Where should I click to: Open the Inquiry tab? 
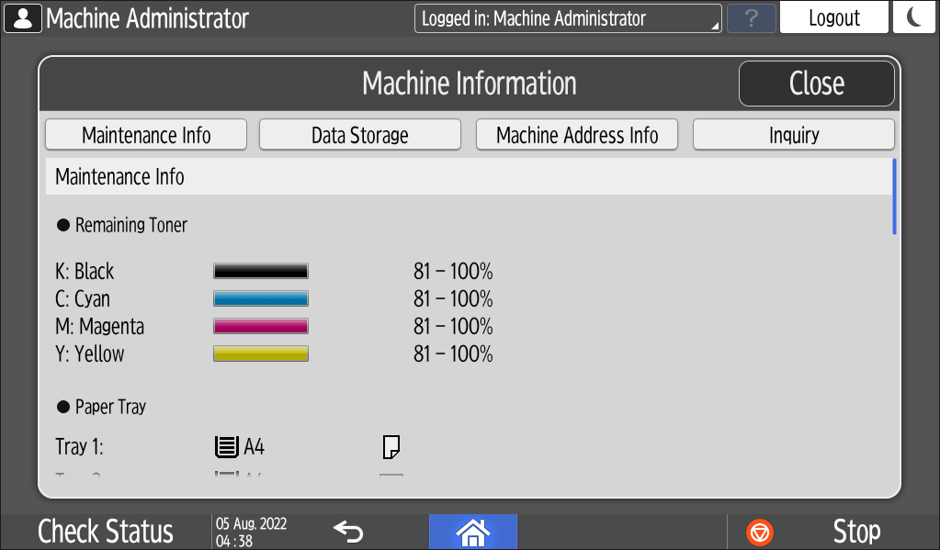793,135
